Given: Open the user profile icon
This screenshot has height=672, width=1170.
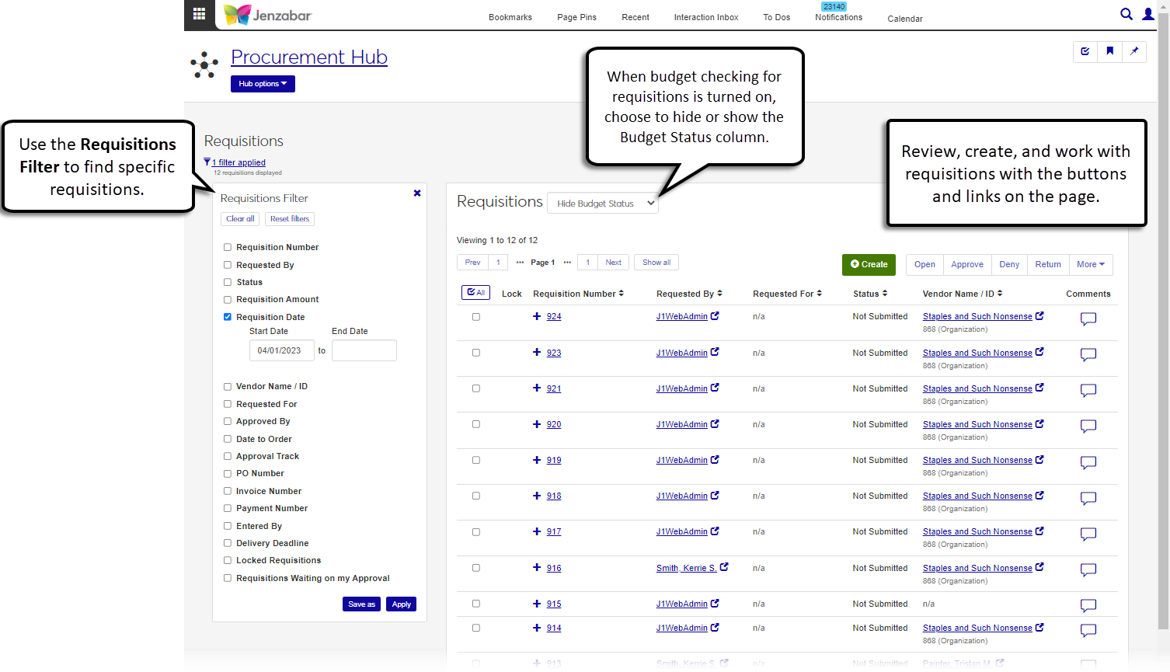Looking at the screenshot, I should pyautogui.click(x=1148, y=14).
